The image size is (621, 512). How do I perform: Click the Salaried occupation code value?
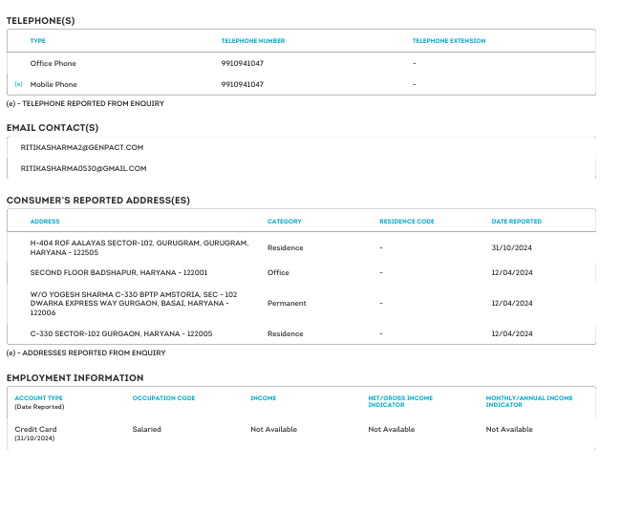147,430
